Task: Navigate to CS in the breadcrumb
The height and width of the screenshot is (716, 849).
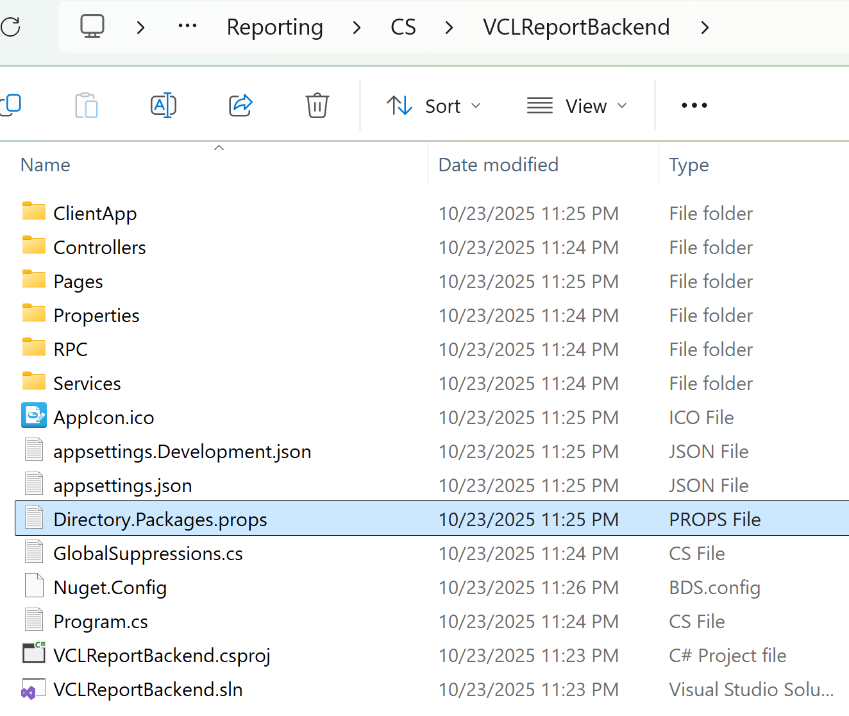Action: click(x=403, y=27)
